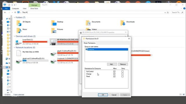The image size is (186, 104).
Task: Click the Properties icon in quick access toolbar
Action: [x=9, y=5]
